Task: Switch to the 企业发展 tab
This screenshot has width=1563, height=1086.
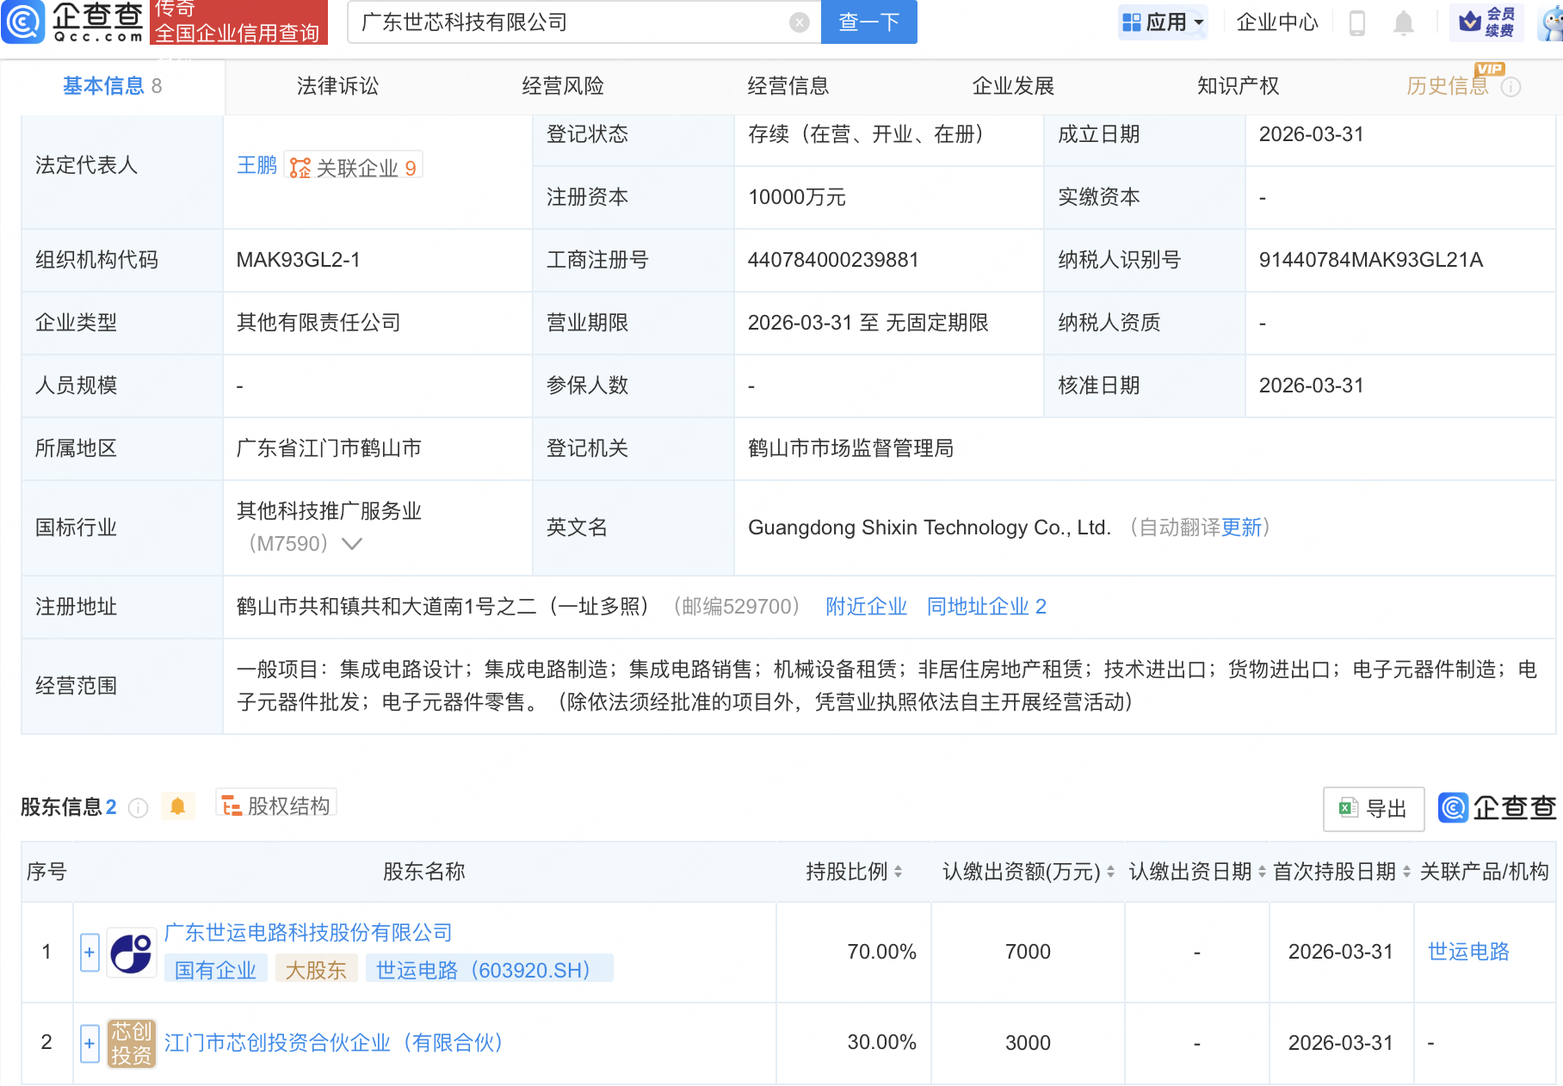Action: coord(1014,86)
